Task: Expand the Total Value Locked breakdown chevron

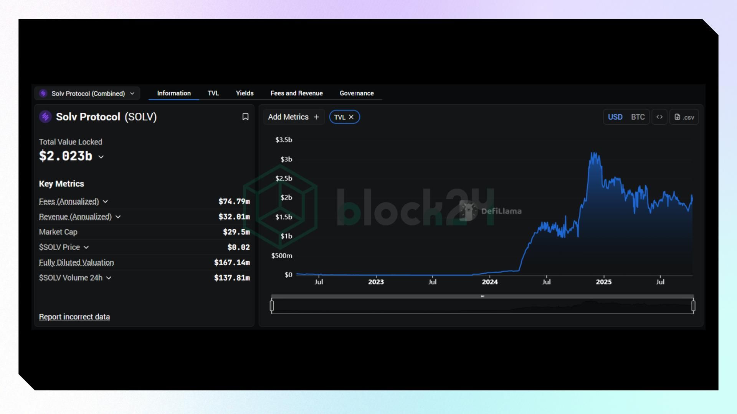Action: click(x=101, y=157)
